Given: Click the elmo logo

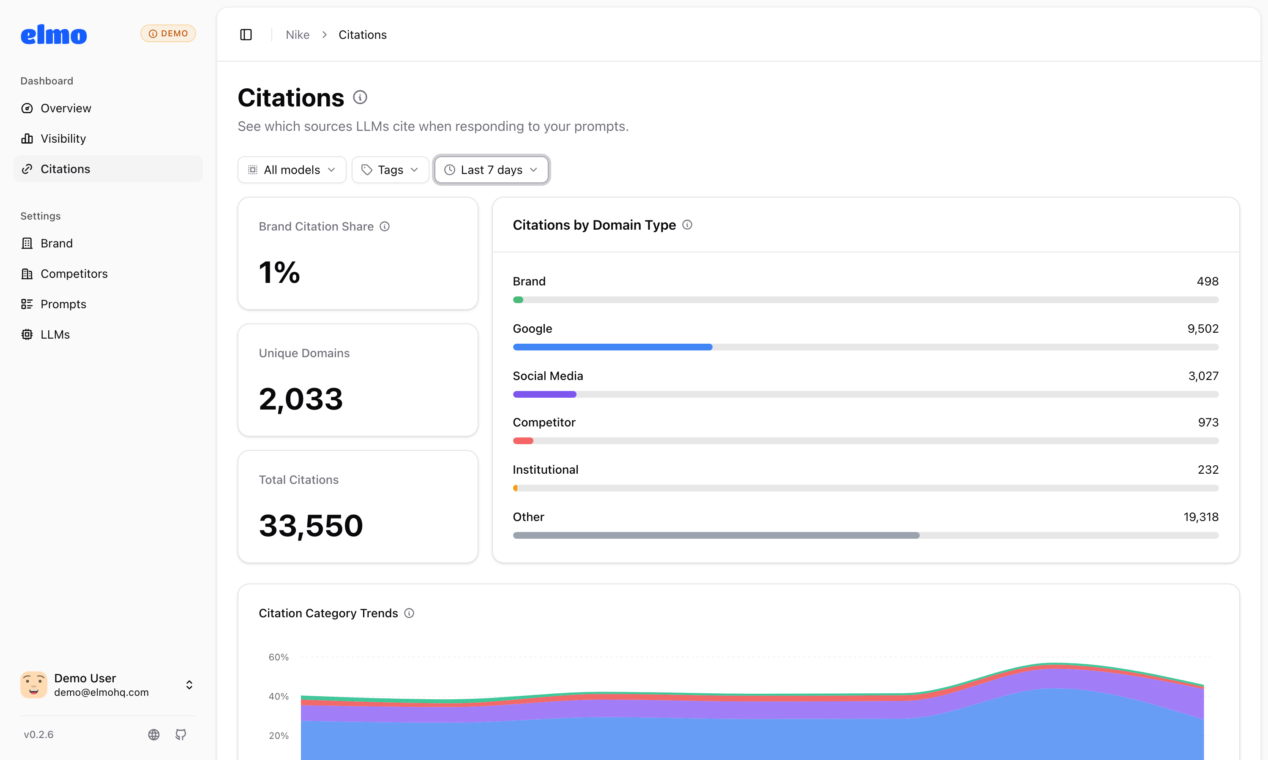Looking at the screenshot, I should point(54,34).
